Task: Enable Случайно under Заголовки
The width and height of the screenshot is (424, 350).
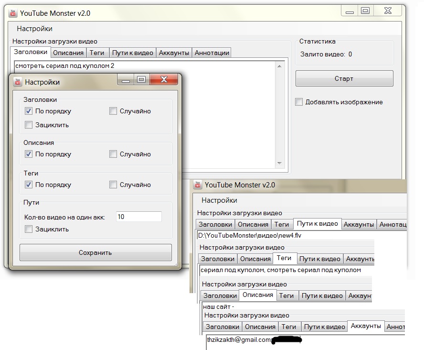Action: [x=113, y=111]
